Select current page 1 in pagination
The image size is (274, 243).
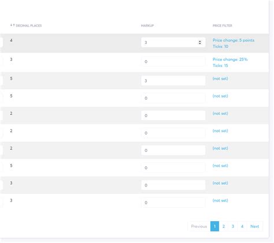[x=214, y=226]
